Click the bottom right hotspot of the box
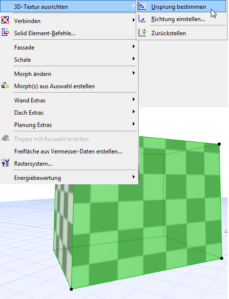 tap(222, 258)
